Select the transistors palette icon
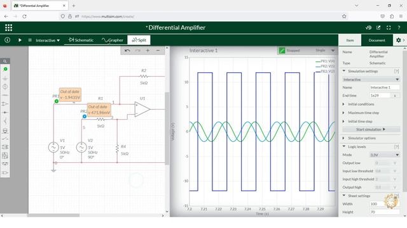Image resolution: width=407 pixels, height=228 pixels. [x=5, y=121]
